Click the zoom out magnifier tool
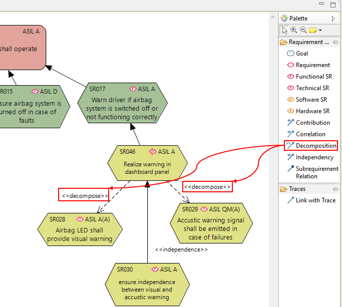Screen dimensions: 342x307 click(x=303, y=30)
